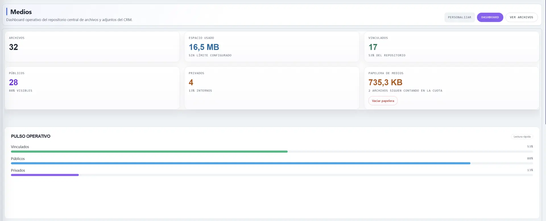546x221 pixels.
Task: Click the dashboard description subtitle
Action: (x=69, y=20)
